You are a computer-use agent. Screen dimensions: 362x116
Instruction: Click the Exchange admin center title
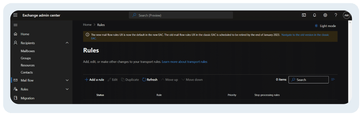click(x=41, y=15)
